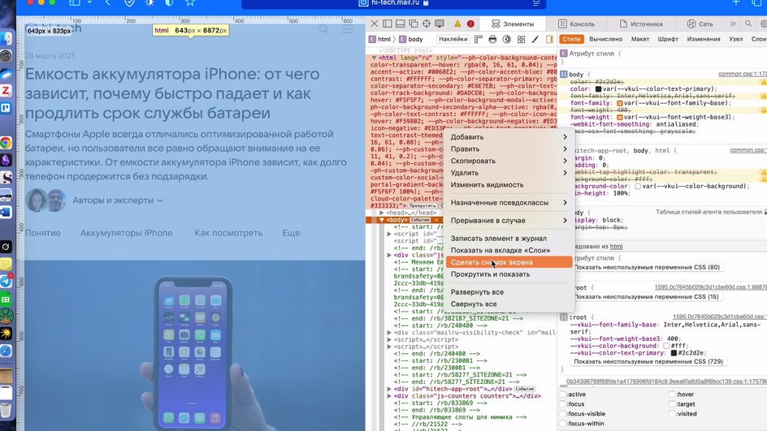The image size is (767, 431).
Task: Expand Авторы и эксперты chevron
Action: coord(160,200)
